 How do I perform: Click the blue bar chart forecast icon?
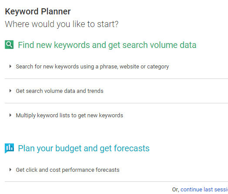pos(9,148)
